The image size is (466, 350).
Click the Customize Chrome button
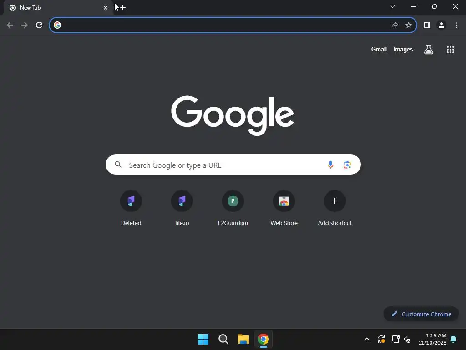(x=421, y=314)
